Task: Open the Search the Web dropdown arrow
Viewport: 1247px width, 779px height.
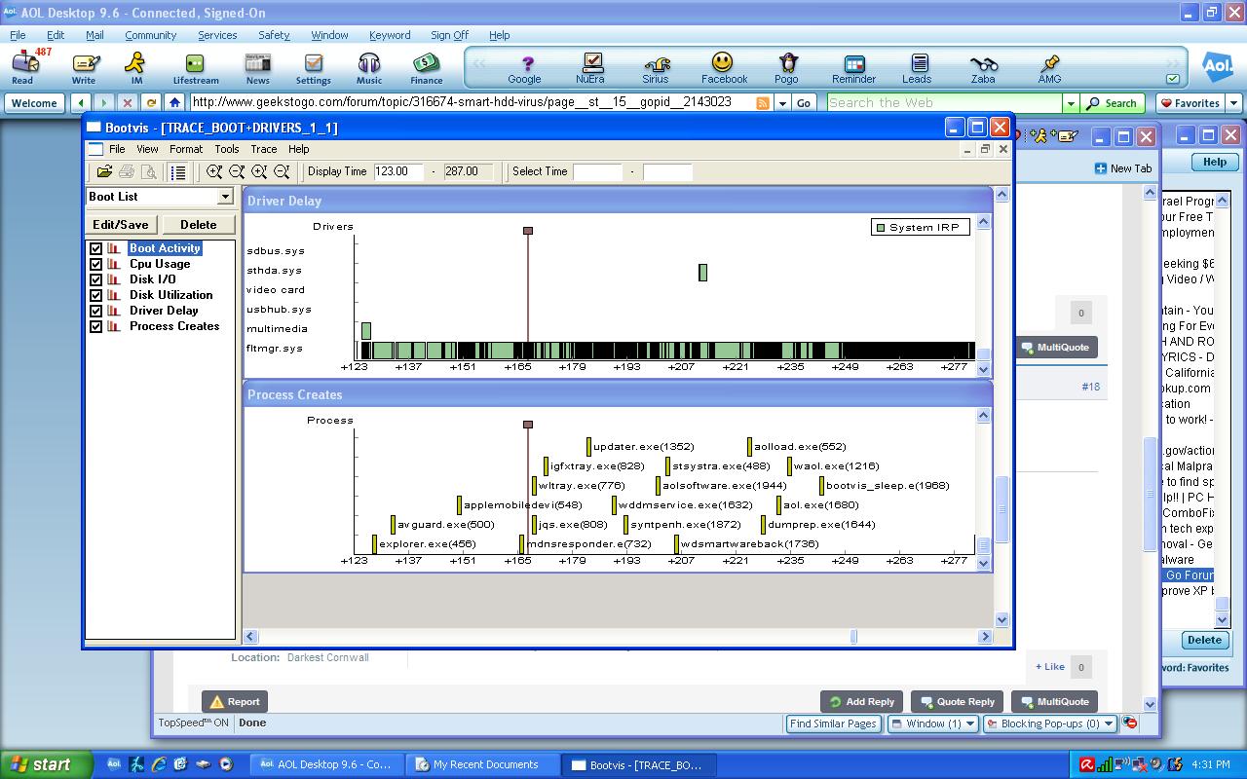Action: 1071,102
